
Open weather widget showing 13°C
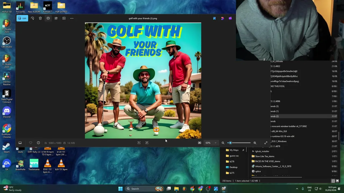[x=12, y=189]
